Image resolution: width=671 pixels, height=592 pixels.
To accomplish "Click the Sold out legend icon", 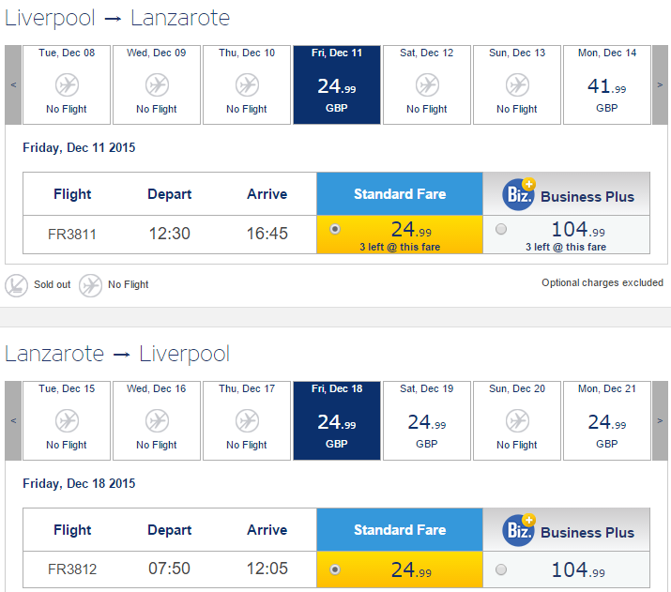I will click(16, 285).
